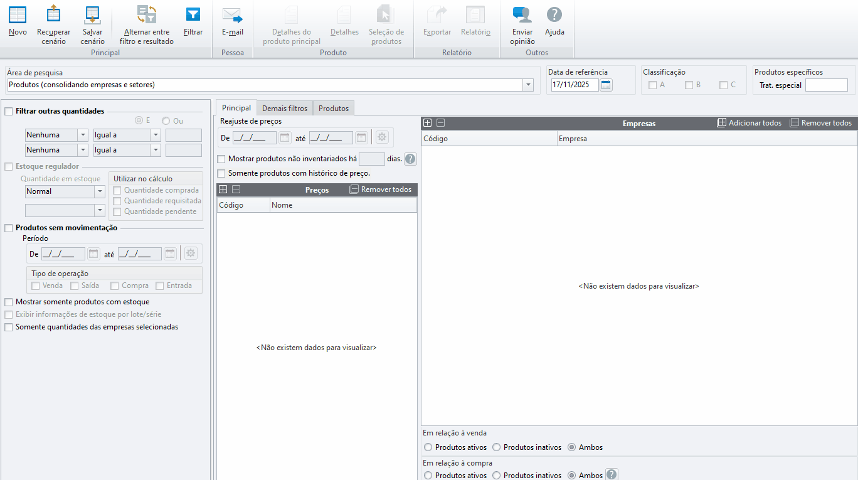Expand the Área de pesquisa dropdown
Viewport: 858px width, 480px height.
click(528, 85)
